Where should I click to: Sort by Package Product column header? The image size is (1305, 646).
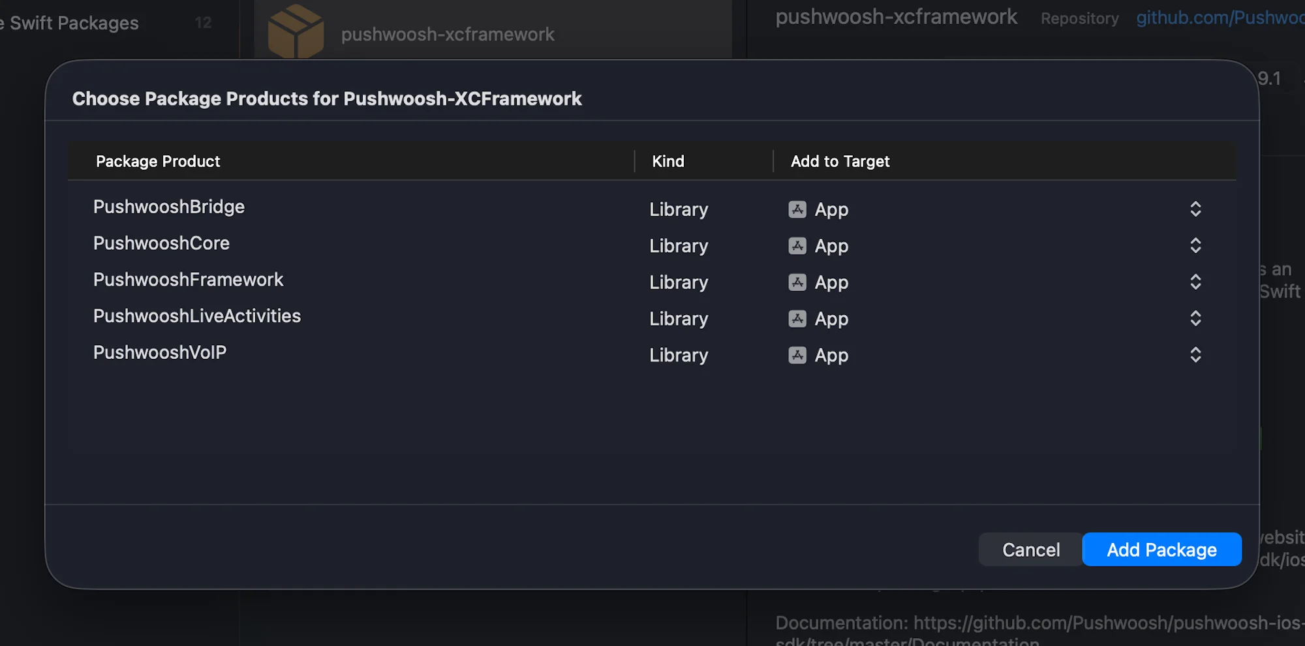158,161
